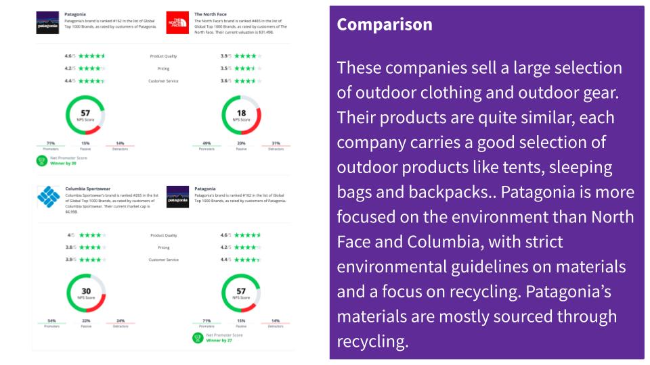Click the trophy icon beside 'Winner by 27'

[x=197, y=337]
